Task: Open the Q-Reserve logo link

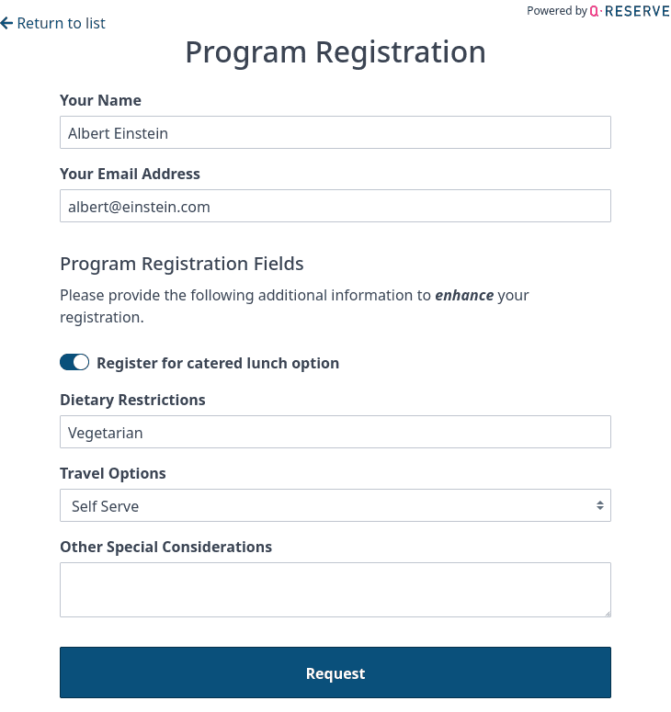Action: [x=630, y=11]
